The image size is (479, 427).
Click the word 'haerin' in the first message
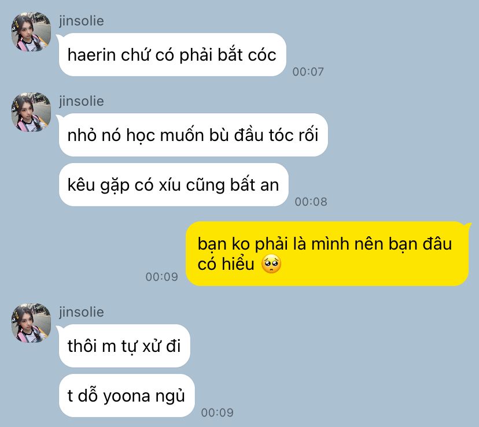(x=91, y=55)
